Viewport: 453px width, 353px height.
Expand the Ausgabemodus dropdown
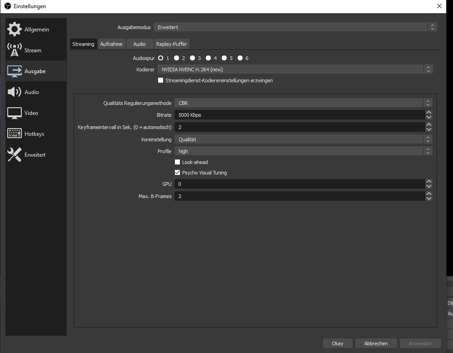coord(295,27)
